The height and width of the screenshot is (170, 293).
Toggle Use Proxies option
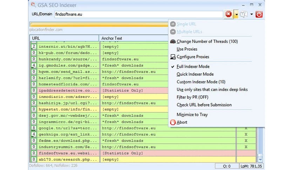point(187,49)
